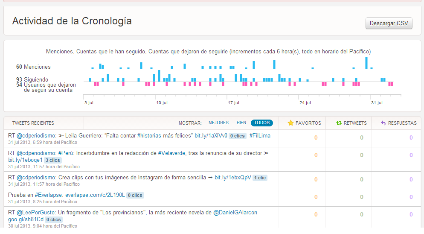Show only Mejores tweets
Viewport: 424px width, 234px height.
pyautogui.click(x=218, y=123)
